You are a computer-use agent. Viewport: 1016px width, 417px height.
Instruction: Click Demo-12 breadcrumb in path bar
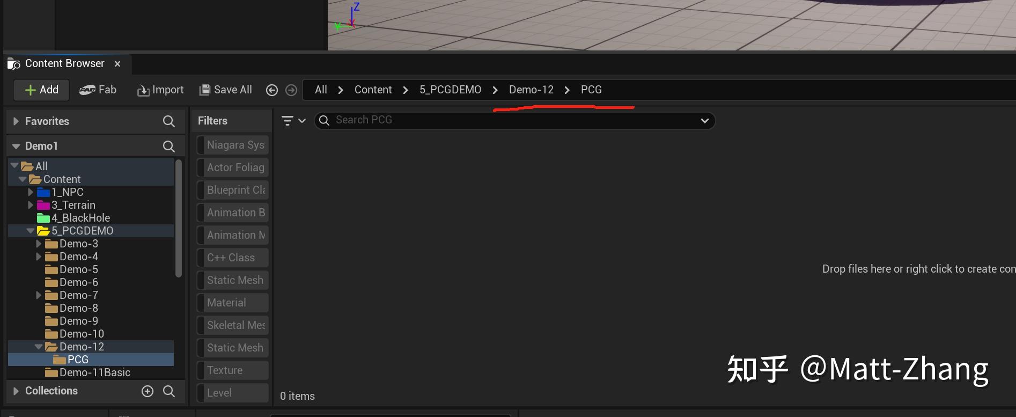tap(531, 90)
